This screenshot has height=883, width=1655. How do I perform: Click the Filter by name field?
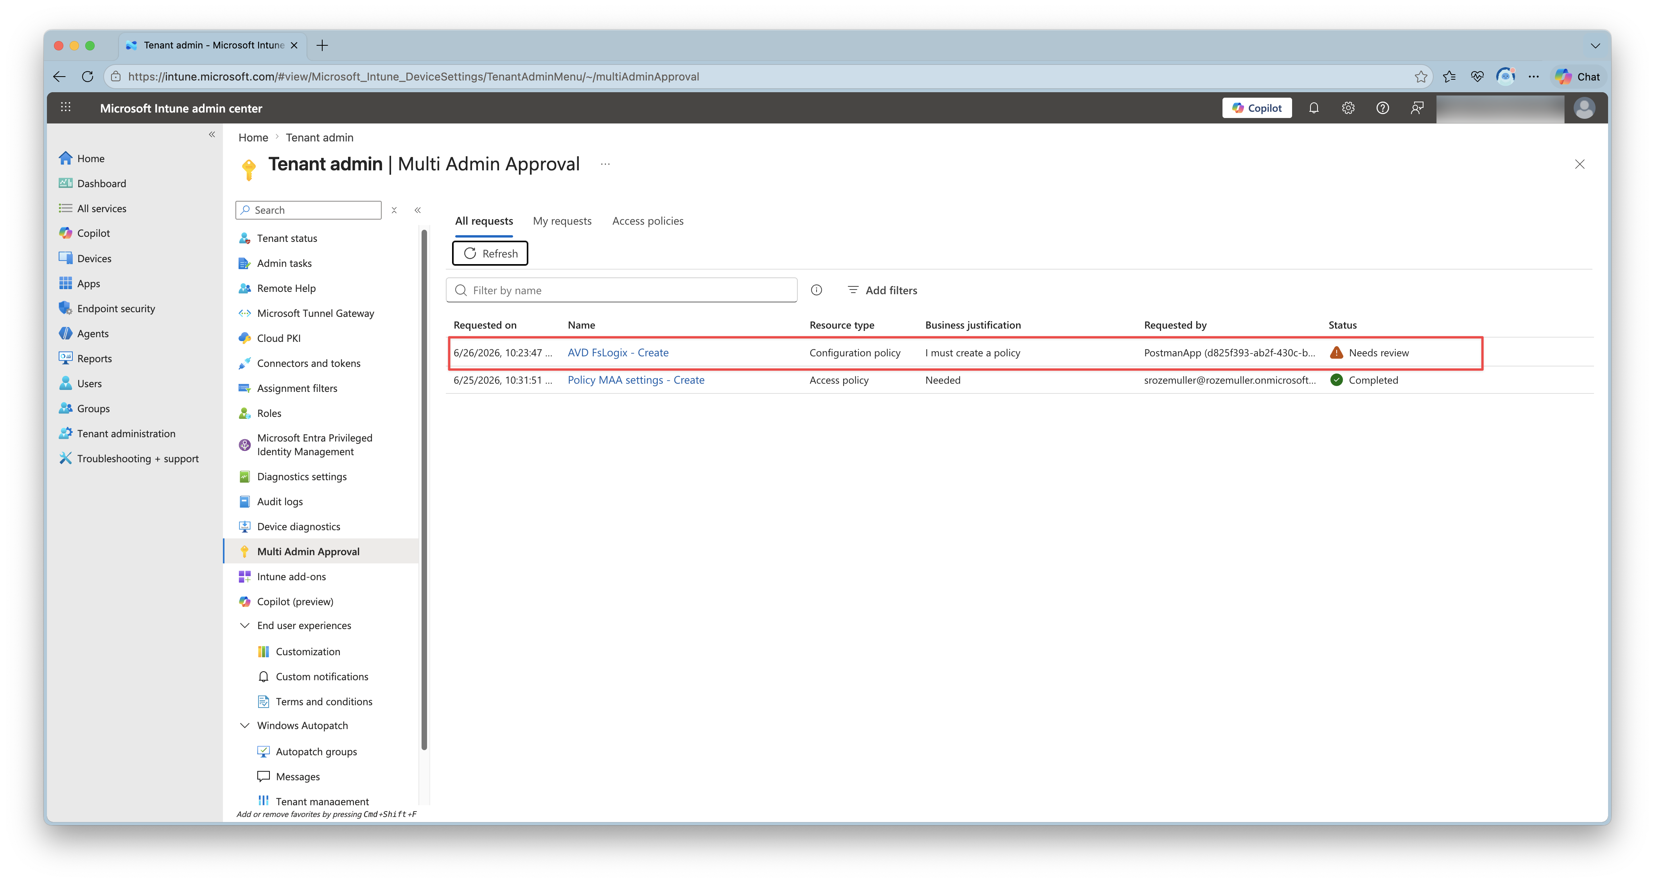pyautogui.click(x=622, y=290)
